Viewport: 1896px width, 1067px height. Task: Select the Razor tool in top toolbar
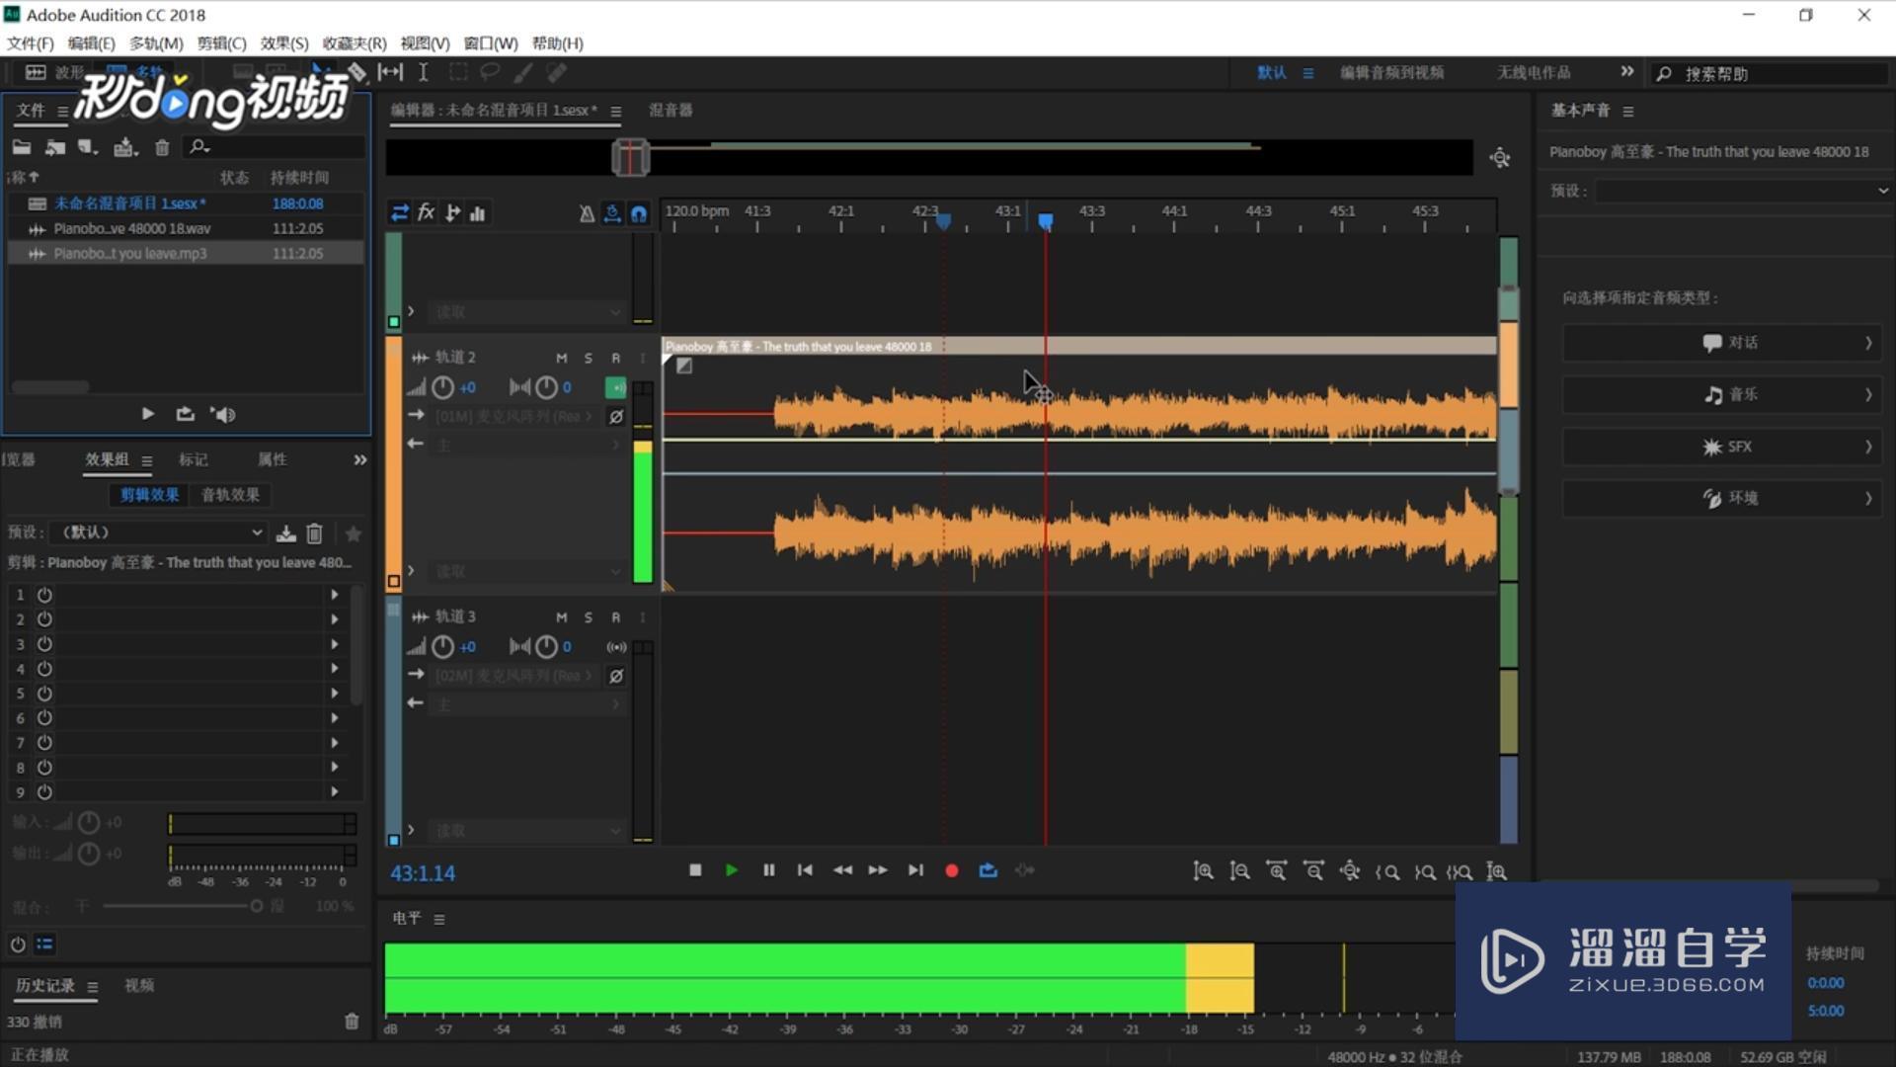click(x=356, y=72)
